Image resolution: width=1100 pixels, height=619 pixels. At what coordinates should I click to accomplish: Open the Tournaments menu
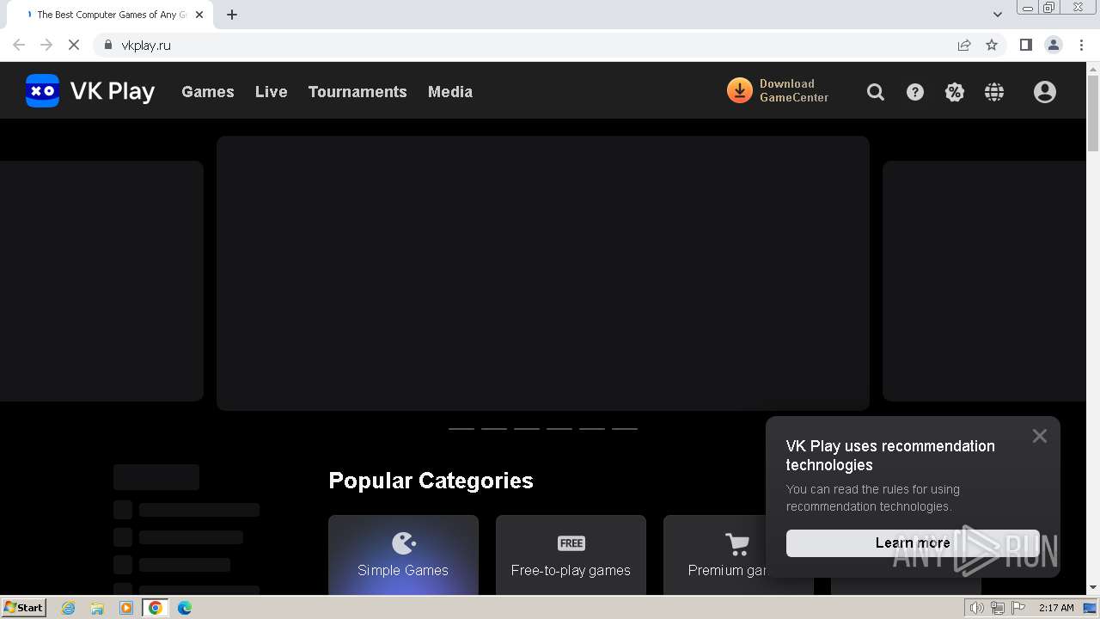pyautogui.click(x=357, y=91)
